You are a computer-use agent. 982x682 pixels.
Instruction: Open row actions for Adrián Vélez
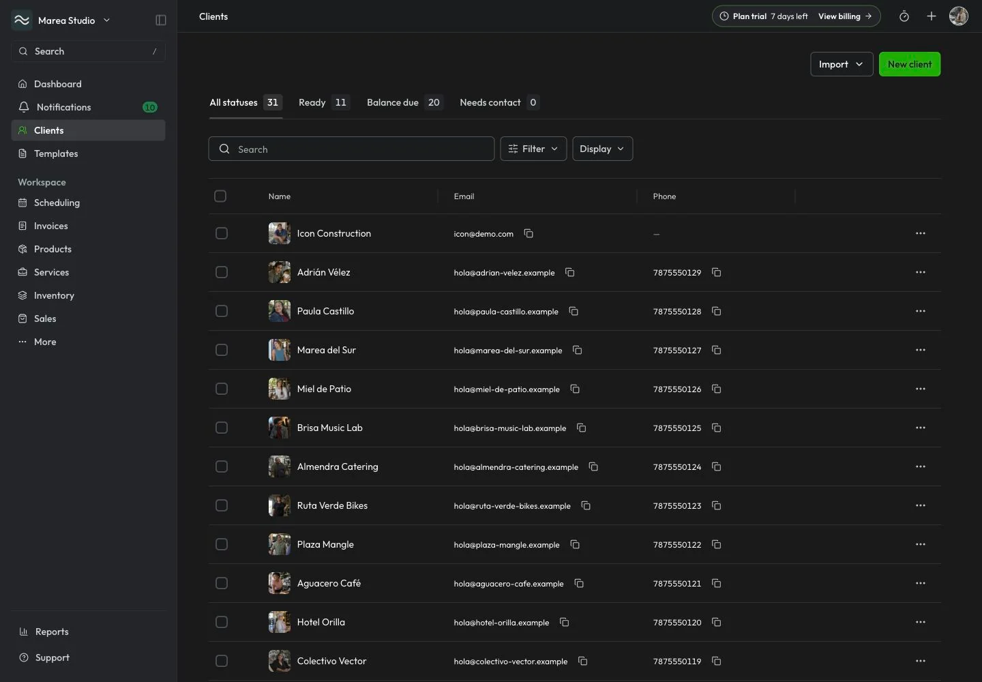[921, 272]
